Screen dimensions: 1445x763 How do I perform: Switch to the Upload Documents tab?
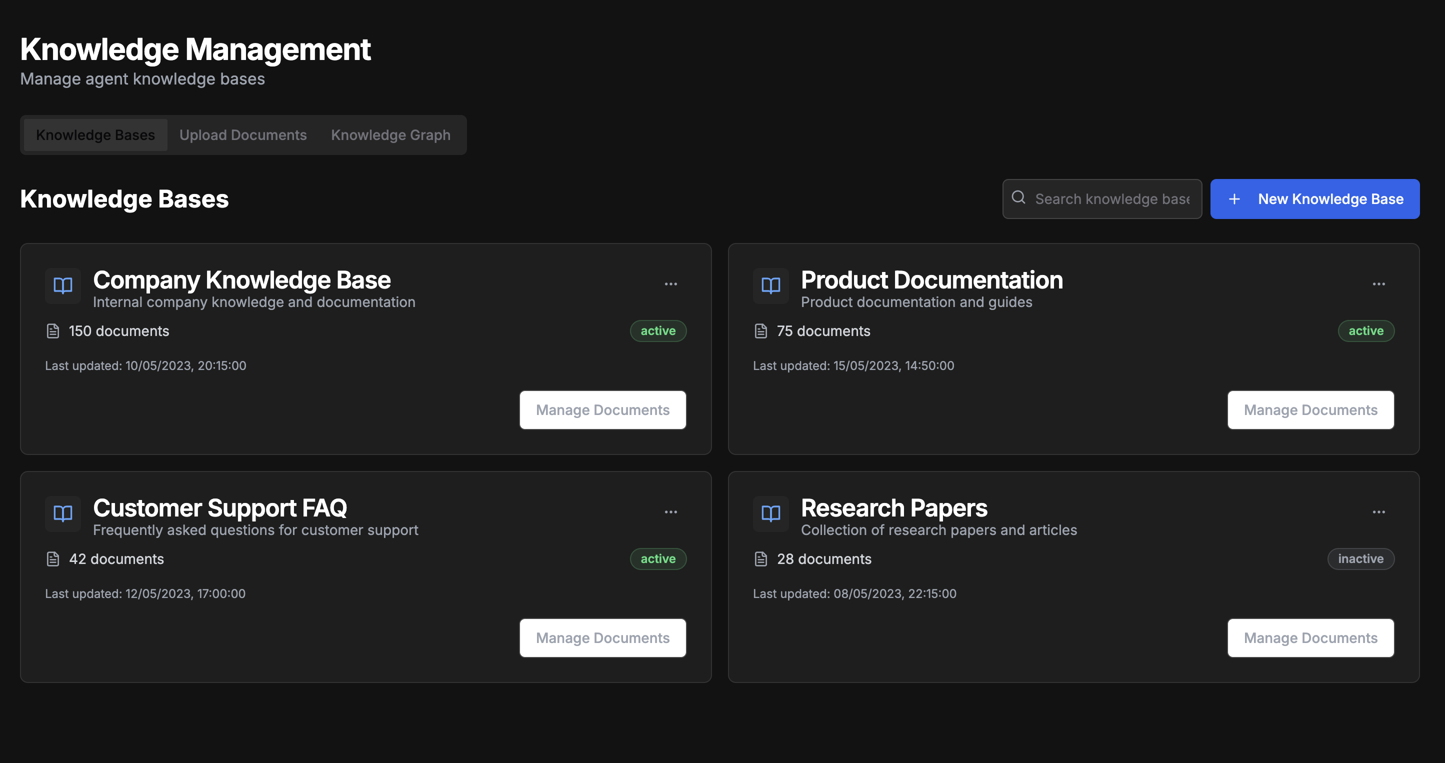coord(243,134)
